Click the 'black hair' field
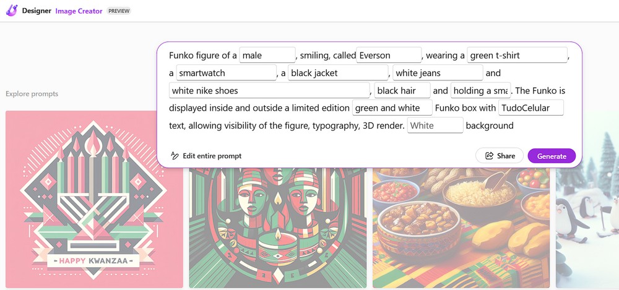The image size is (619, 290). 402,91
